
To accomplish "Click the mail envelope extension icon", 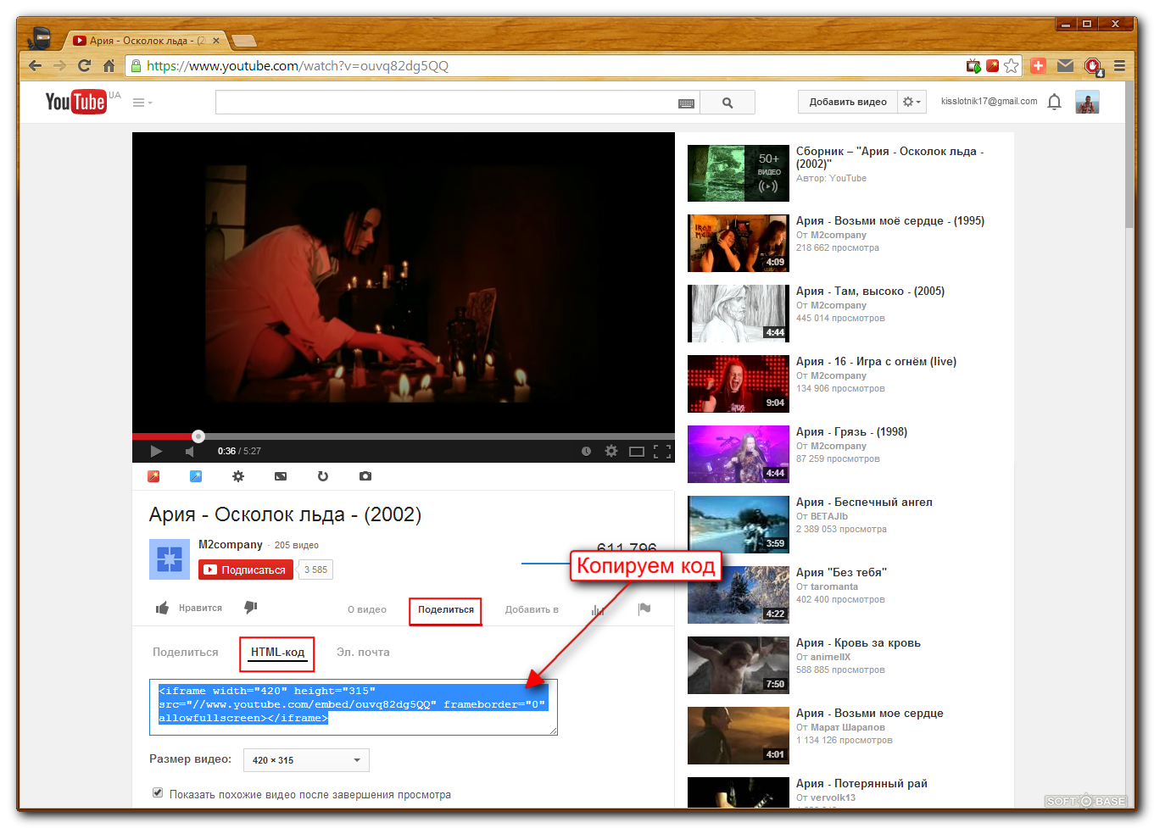I will (x=1065, y=65).
